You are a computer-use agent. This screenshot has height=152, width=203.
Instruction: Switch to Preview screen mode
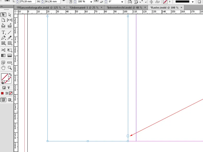10,100
